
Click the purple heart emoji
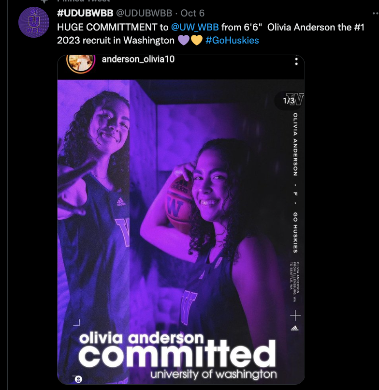[x=184, y=40]
